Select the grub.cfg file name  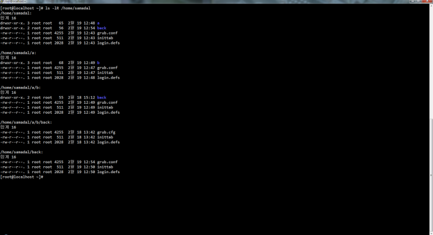(x=106, y=132)
